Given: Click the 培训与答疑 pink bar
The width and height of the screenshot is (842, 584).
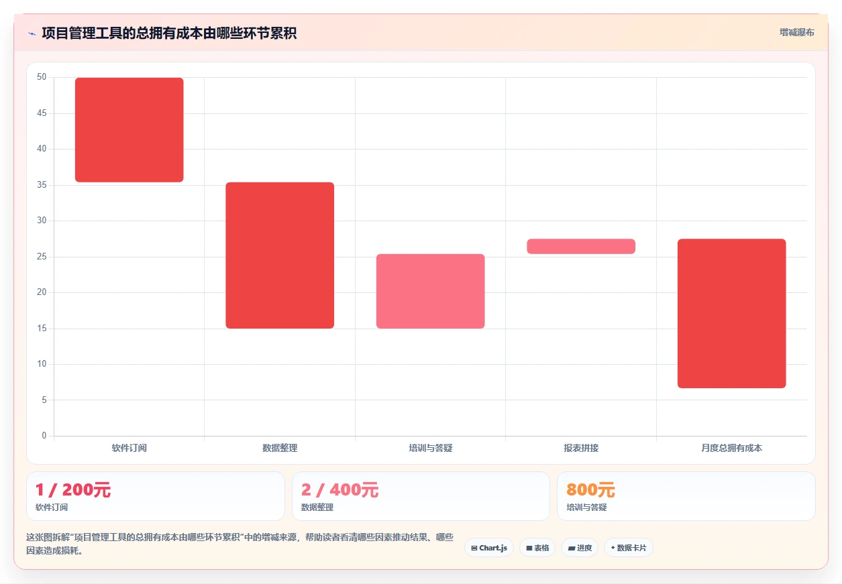Looking at the screenshot, I should 430,291.
